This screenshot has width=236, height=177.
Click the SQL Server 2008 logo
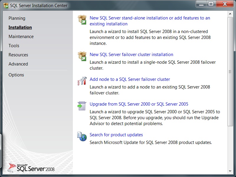pos(32,168)
